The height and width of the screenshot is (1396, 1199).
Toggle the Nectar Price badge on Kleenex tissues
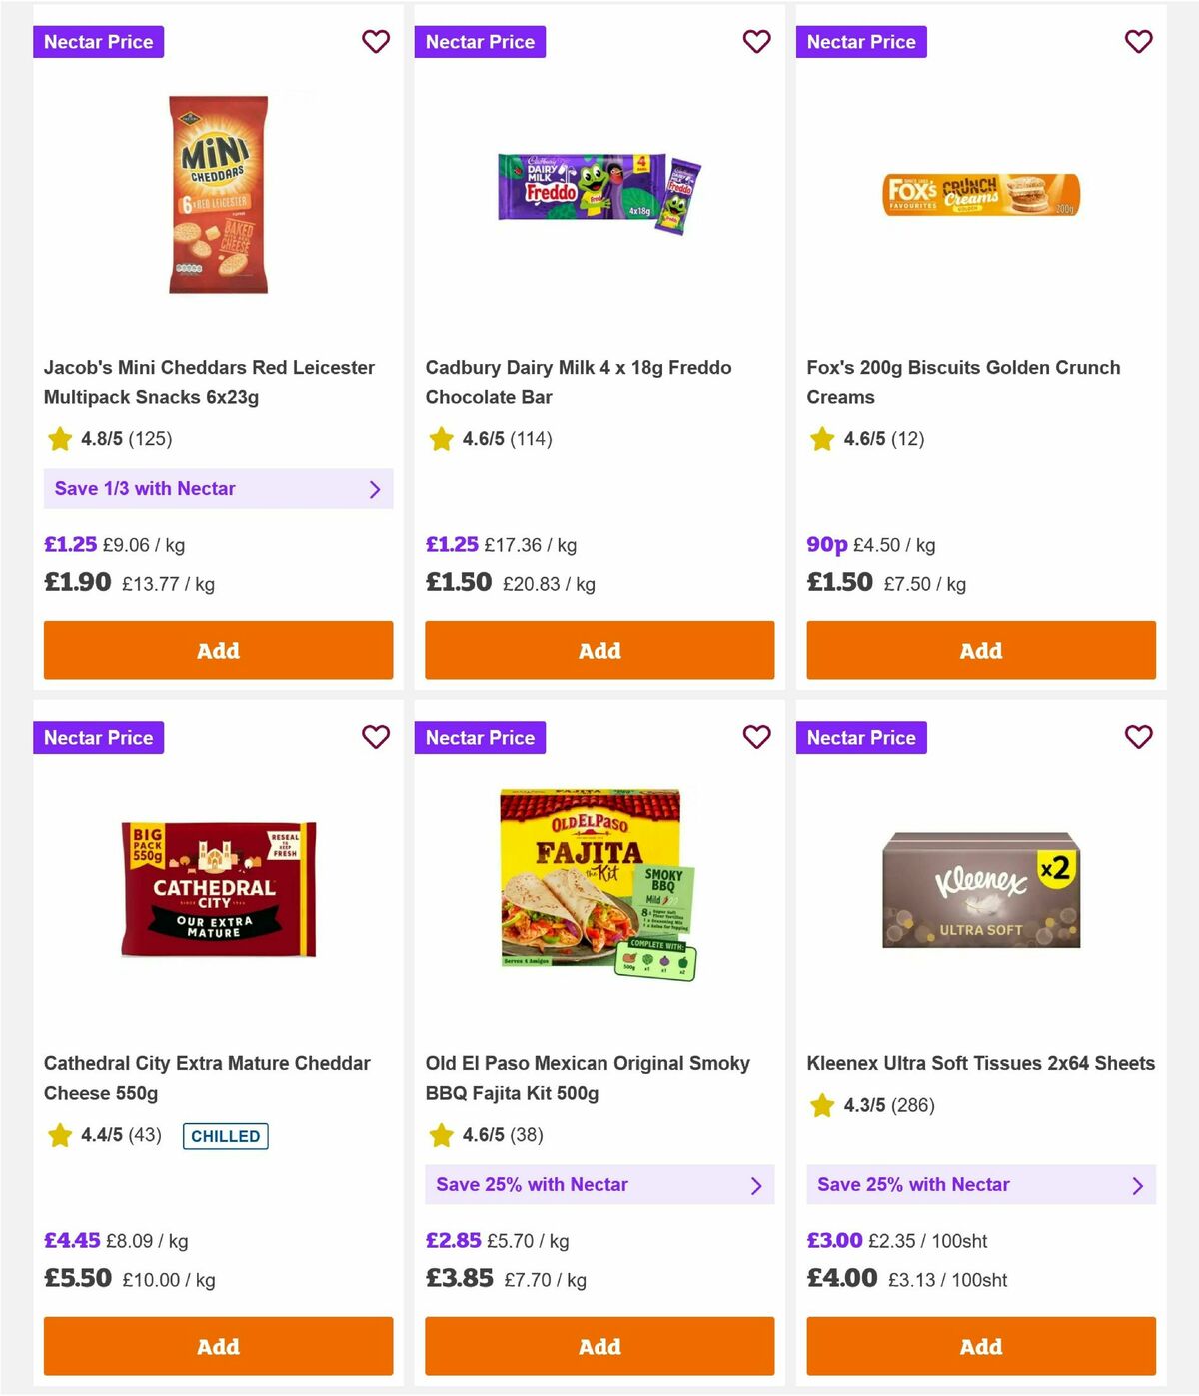tap(861, 737)
